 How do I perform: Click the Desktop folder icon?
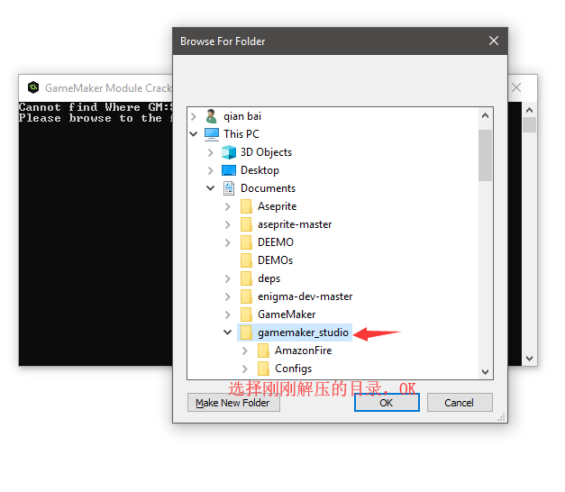pos(229,170)
